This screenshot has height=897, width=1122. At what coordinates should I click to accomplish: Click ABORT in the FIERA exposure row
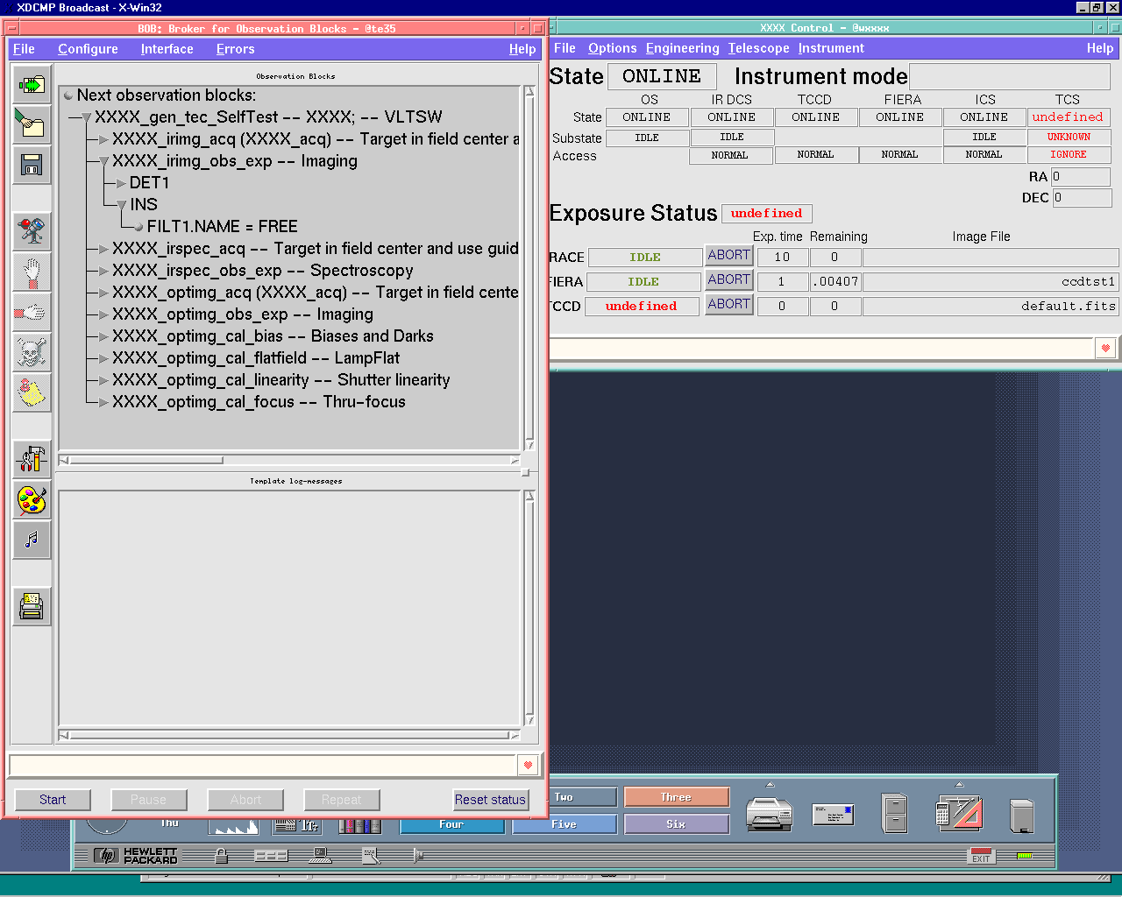tap(729, 279)
